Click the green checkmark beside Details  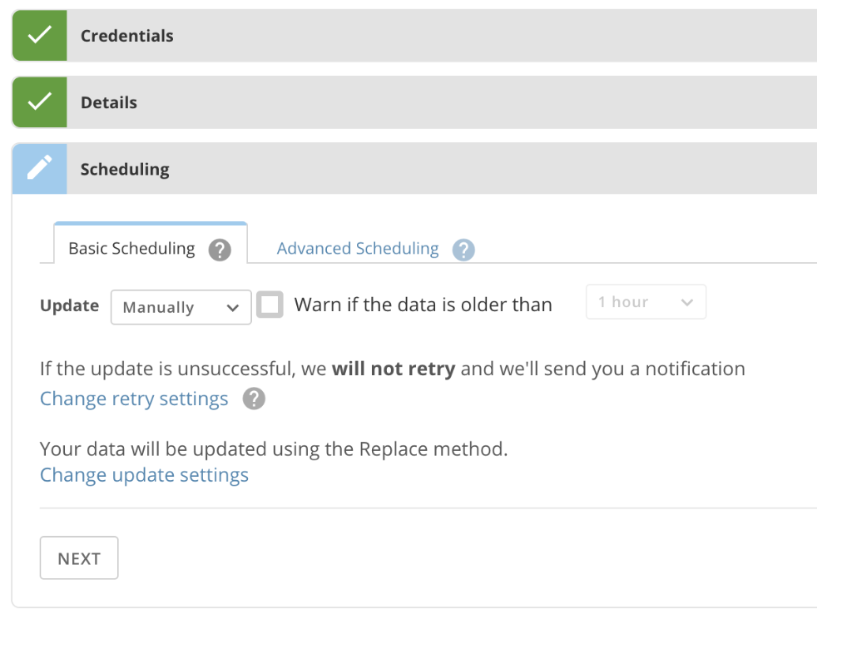click(39, 102)
